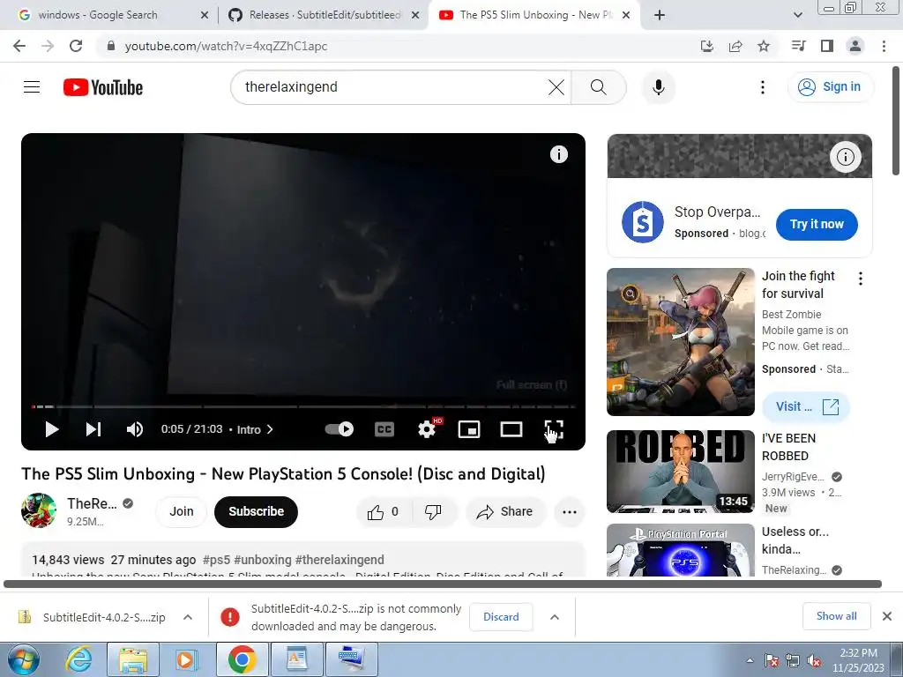Open video settings gear
The image size is (903, 677).
(x=427, y=429)
